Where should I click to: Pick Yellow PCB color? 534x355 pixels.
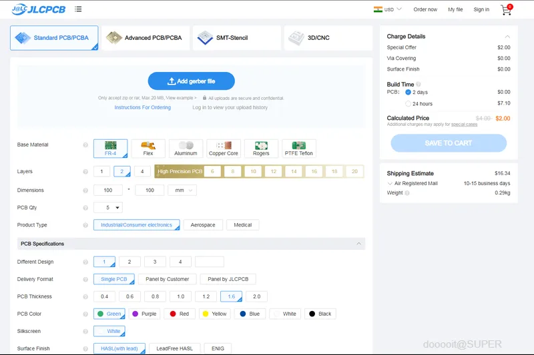214,314
